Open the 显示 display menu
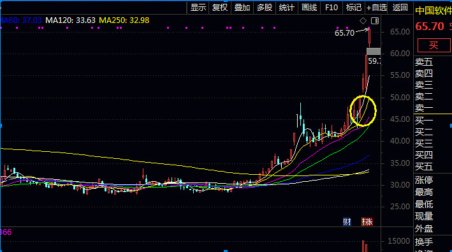The image size is (452, 252). (198, 8)
